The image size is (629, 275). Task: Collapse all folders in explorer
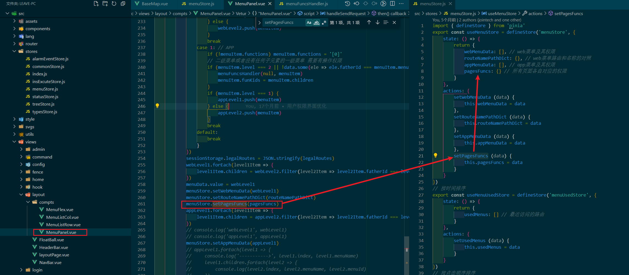click(123, 4)
